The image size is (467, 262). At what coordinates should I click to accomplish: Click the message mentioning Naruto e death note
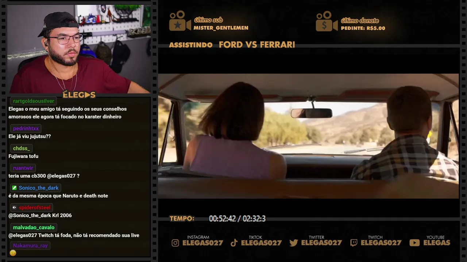58,196
